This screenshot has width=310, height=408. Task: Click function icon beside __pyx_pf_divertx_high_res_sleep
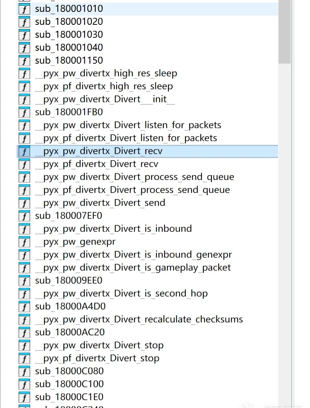[x=24, y=86]
